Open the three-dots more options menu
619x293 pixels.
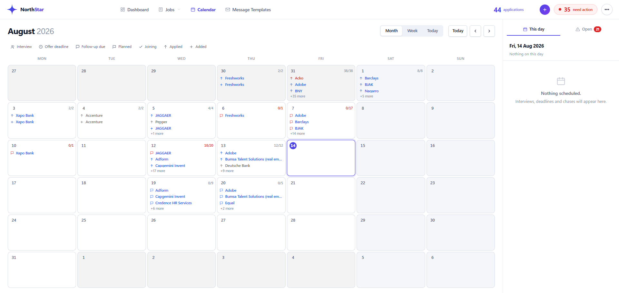coord(607,10)
